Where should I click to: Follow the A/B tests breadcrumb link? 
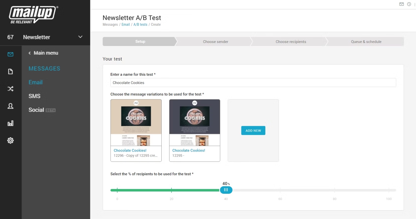(x=140, y=24)
